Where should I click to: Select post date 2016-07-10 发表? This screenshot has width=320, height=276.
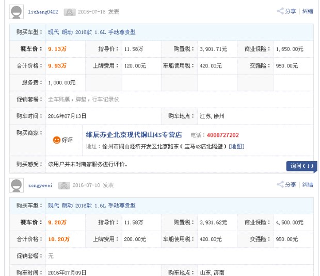(93, 185)
